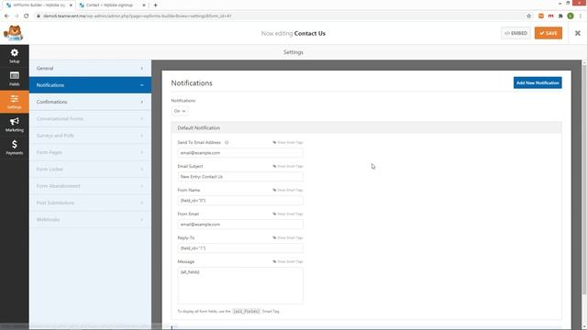The image size is (587, 330).
Task: Click the Send To Email Address field
Action: point(240,153)
